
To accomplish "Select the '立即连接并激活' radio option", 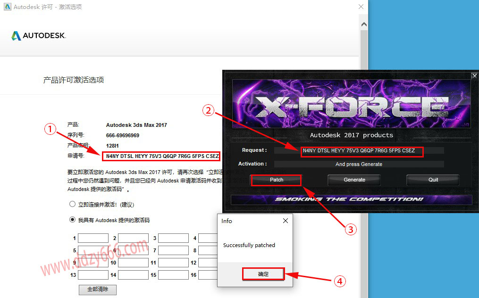I will [x=72, y=205].
